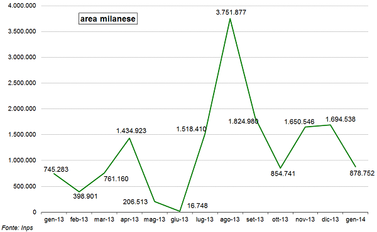
Task: Select the 3.751.877 peak data label
Action: [231, 13]
